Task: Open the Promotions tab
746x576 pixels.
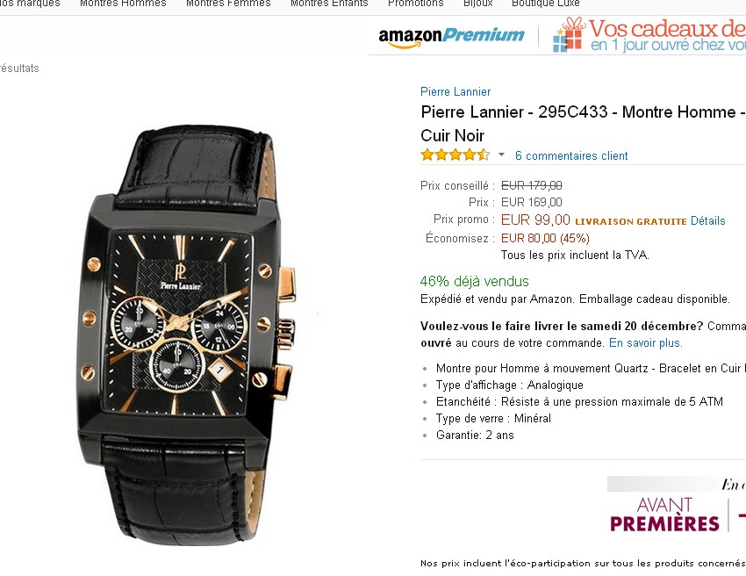Action: (x=415, y=4)
